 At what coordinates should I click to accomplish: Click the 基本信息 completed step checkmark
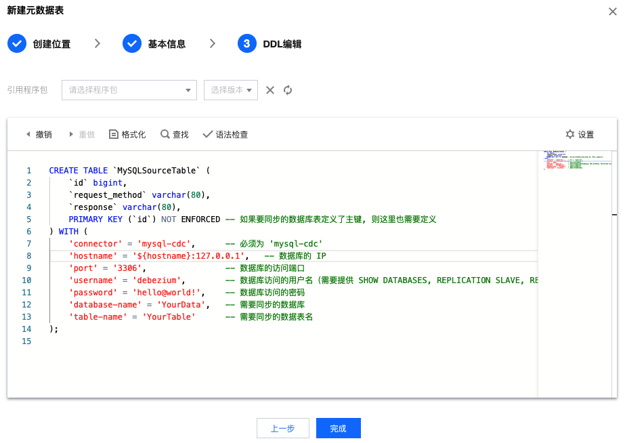[x=132, y=43]
